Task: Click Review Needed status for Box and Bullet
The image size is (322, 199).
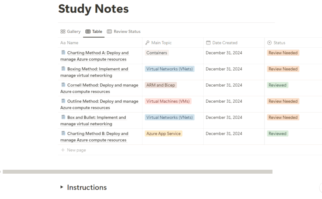Action: tap(283, 118)
